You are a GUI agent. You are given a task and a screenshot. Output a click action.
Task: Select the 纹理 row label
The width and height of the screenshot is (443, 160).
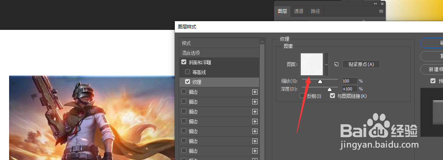click(x=196, y=82)
